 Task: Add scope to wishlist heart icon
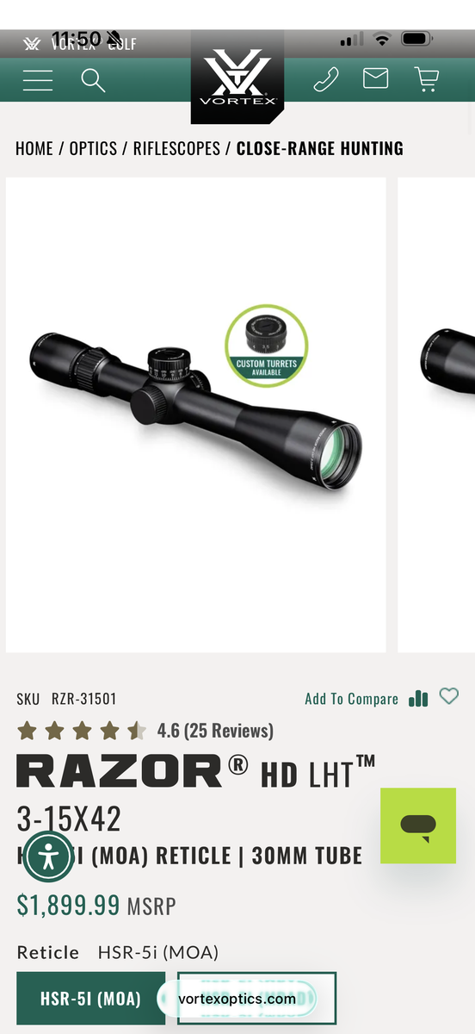pos(449,696)
